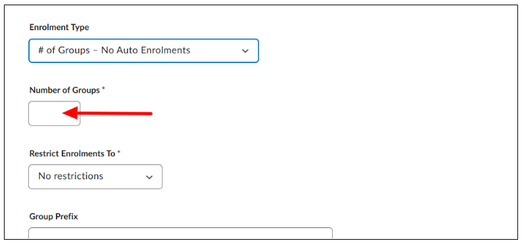Image resolution: width=522 pixels, height=243 pixels.
Task: Open the Restrict Enrolments To dropdown
Action: coord(95,177)
